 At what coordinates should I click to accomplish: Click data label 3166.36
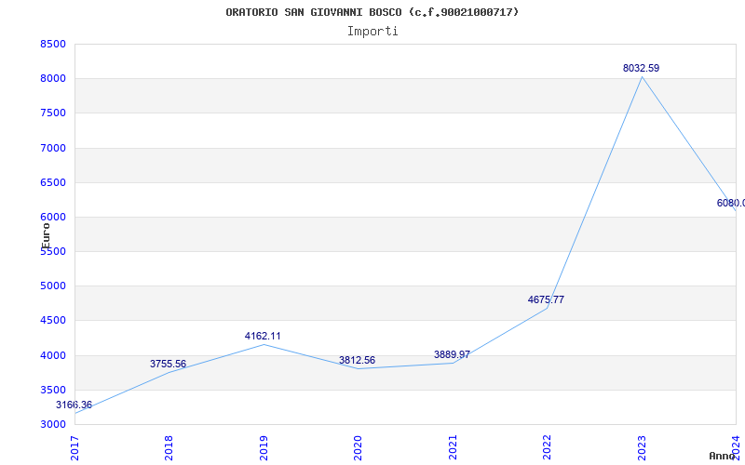(74, 405)
